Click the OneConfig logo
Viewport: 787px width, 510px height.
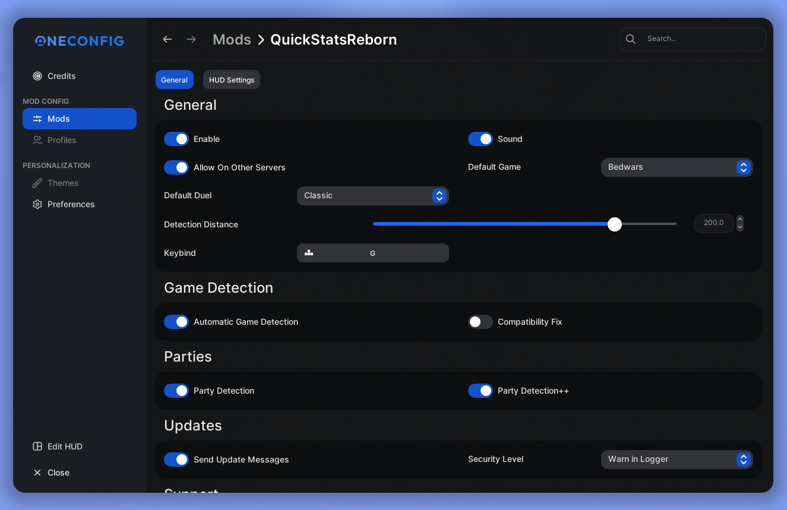coord(80,41)
